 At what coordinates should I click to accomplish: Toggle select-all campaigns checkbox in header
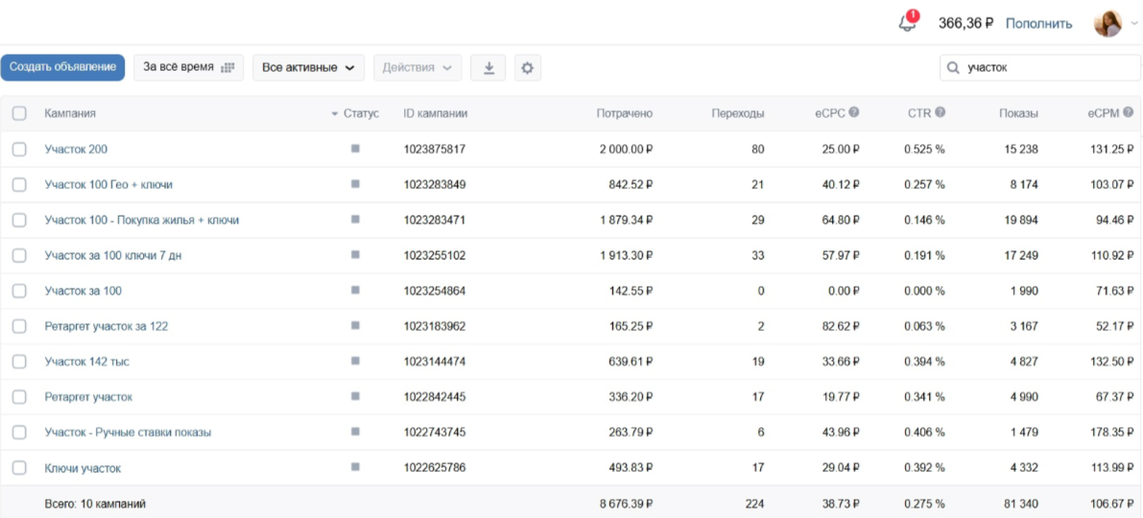[20, 113]
